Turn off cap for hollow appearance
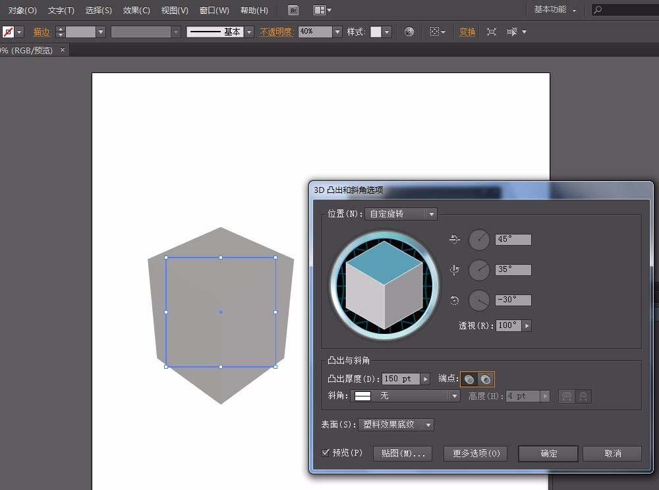The height and width of the screenshot is (490, 659). coord(486,379)
